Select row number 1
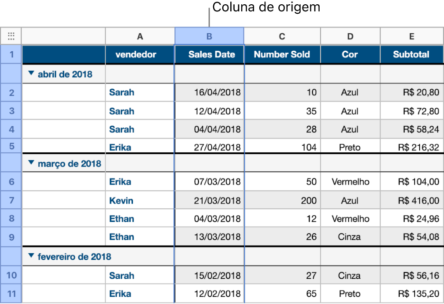 pyautogui.click(x=11, y=55)
